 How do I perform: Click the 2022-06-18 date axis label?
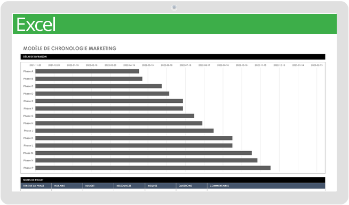click(x=166, y=65)
